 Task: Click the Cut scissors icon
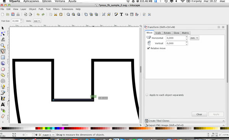click(x=56, y=14)
